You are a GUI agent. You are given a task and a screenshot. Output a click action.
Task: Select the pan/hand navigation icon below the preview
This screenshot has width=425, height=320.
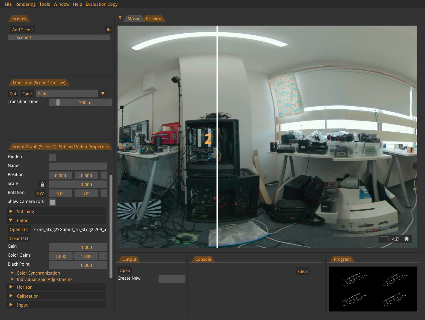(x=395, y=239)
